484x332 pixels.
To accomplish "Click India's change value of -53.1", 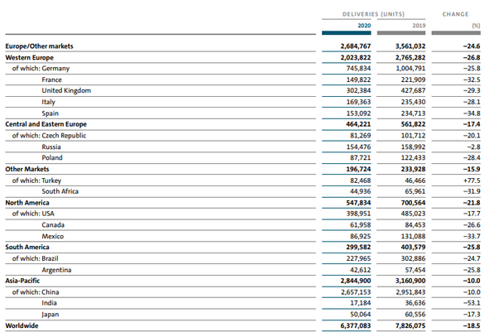I will 472,303.
